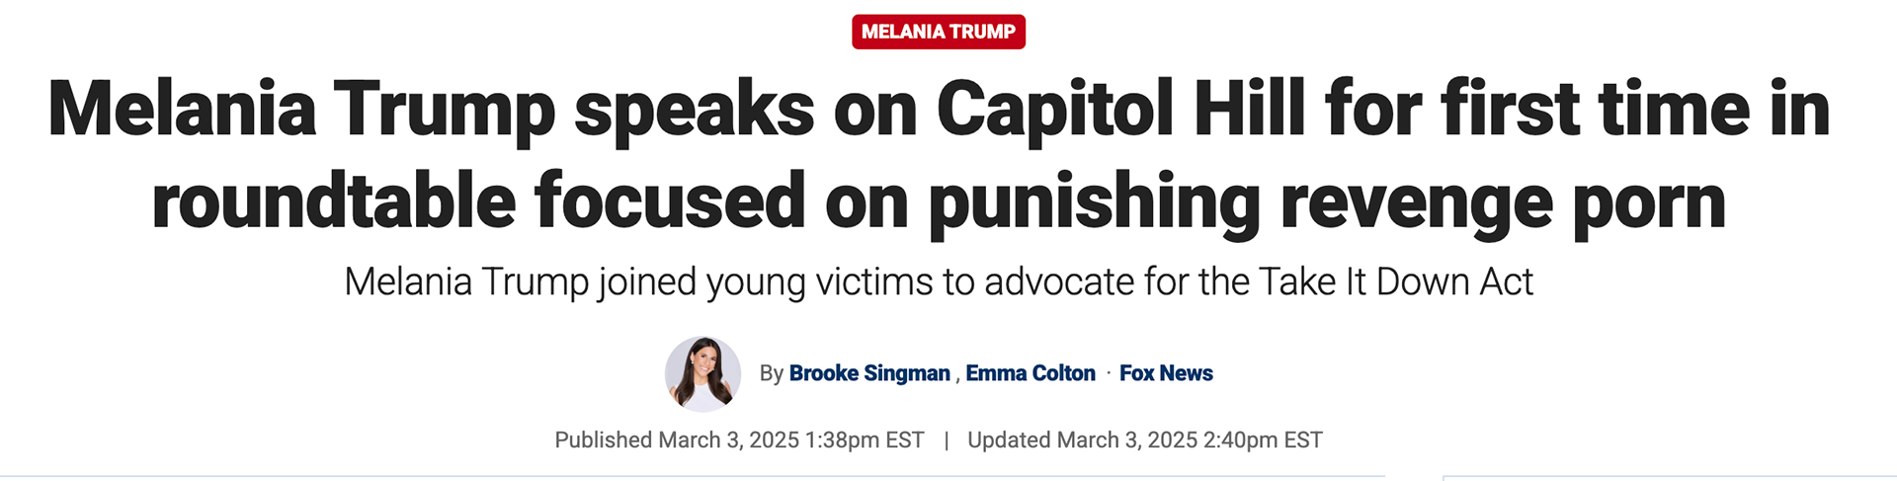Click the Updated 2:40pm EST timestamp
This screenshot has height=481, width=1897.
pyautogui.click(x=1144, y=440)
